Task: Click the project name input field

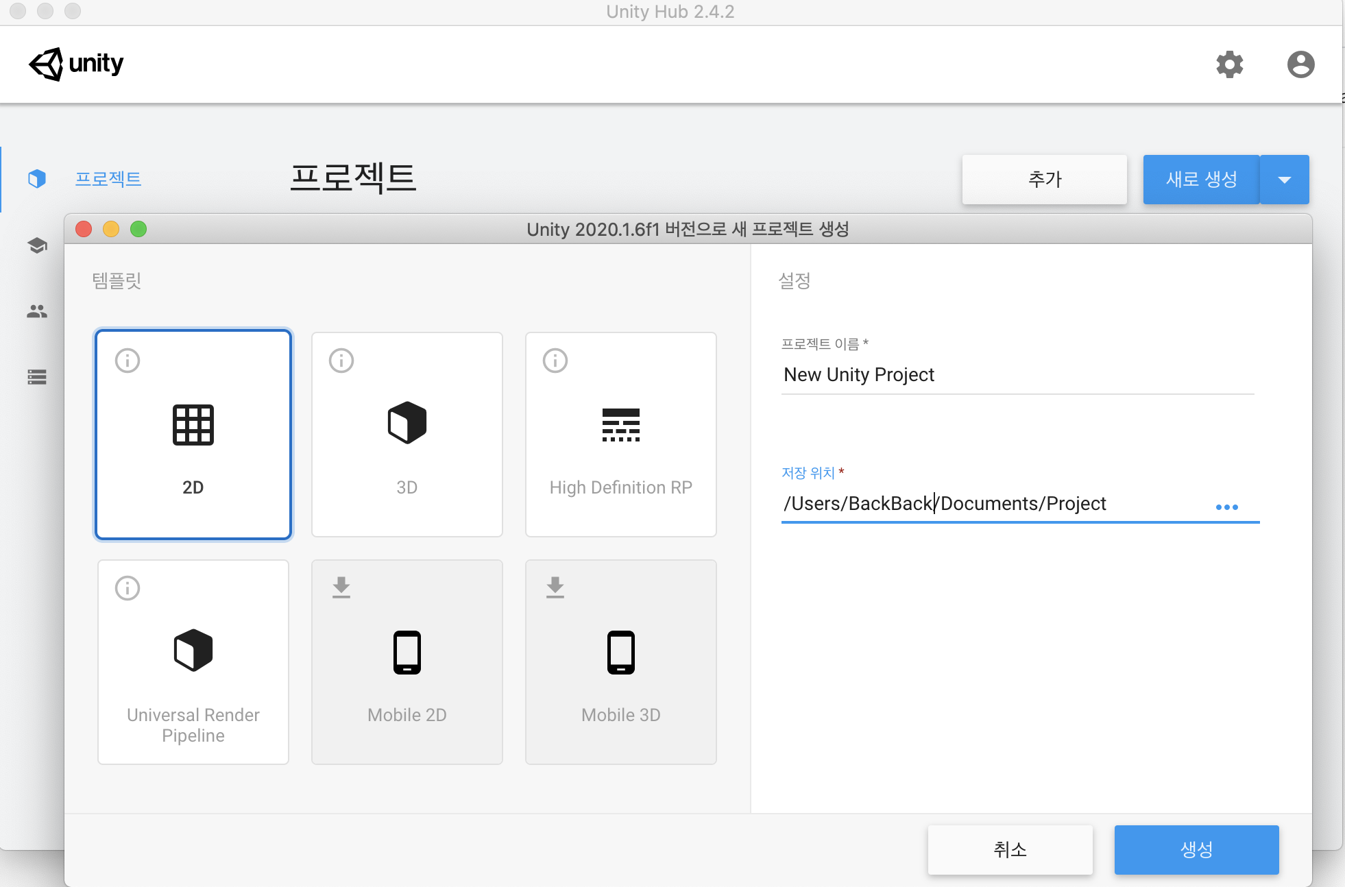Action: coord(1017,375)
